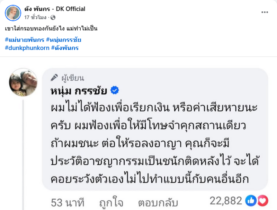
Task: Open the commenter's profile picture
Action: [x=23, y=82]
